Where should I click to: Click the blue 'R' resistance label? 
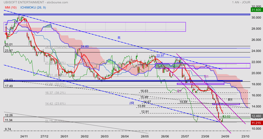tap(119, 38)
